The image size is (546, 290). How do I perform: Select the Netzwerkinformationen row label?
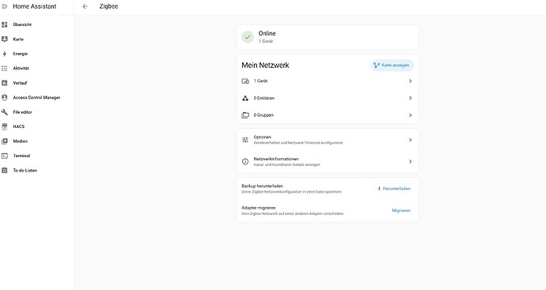click(x=276, y=159)
